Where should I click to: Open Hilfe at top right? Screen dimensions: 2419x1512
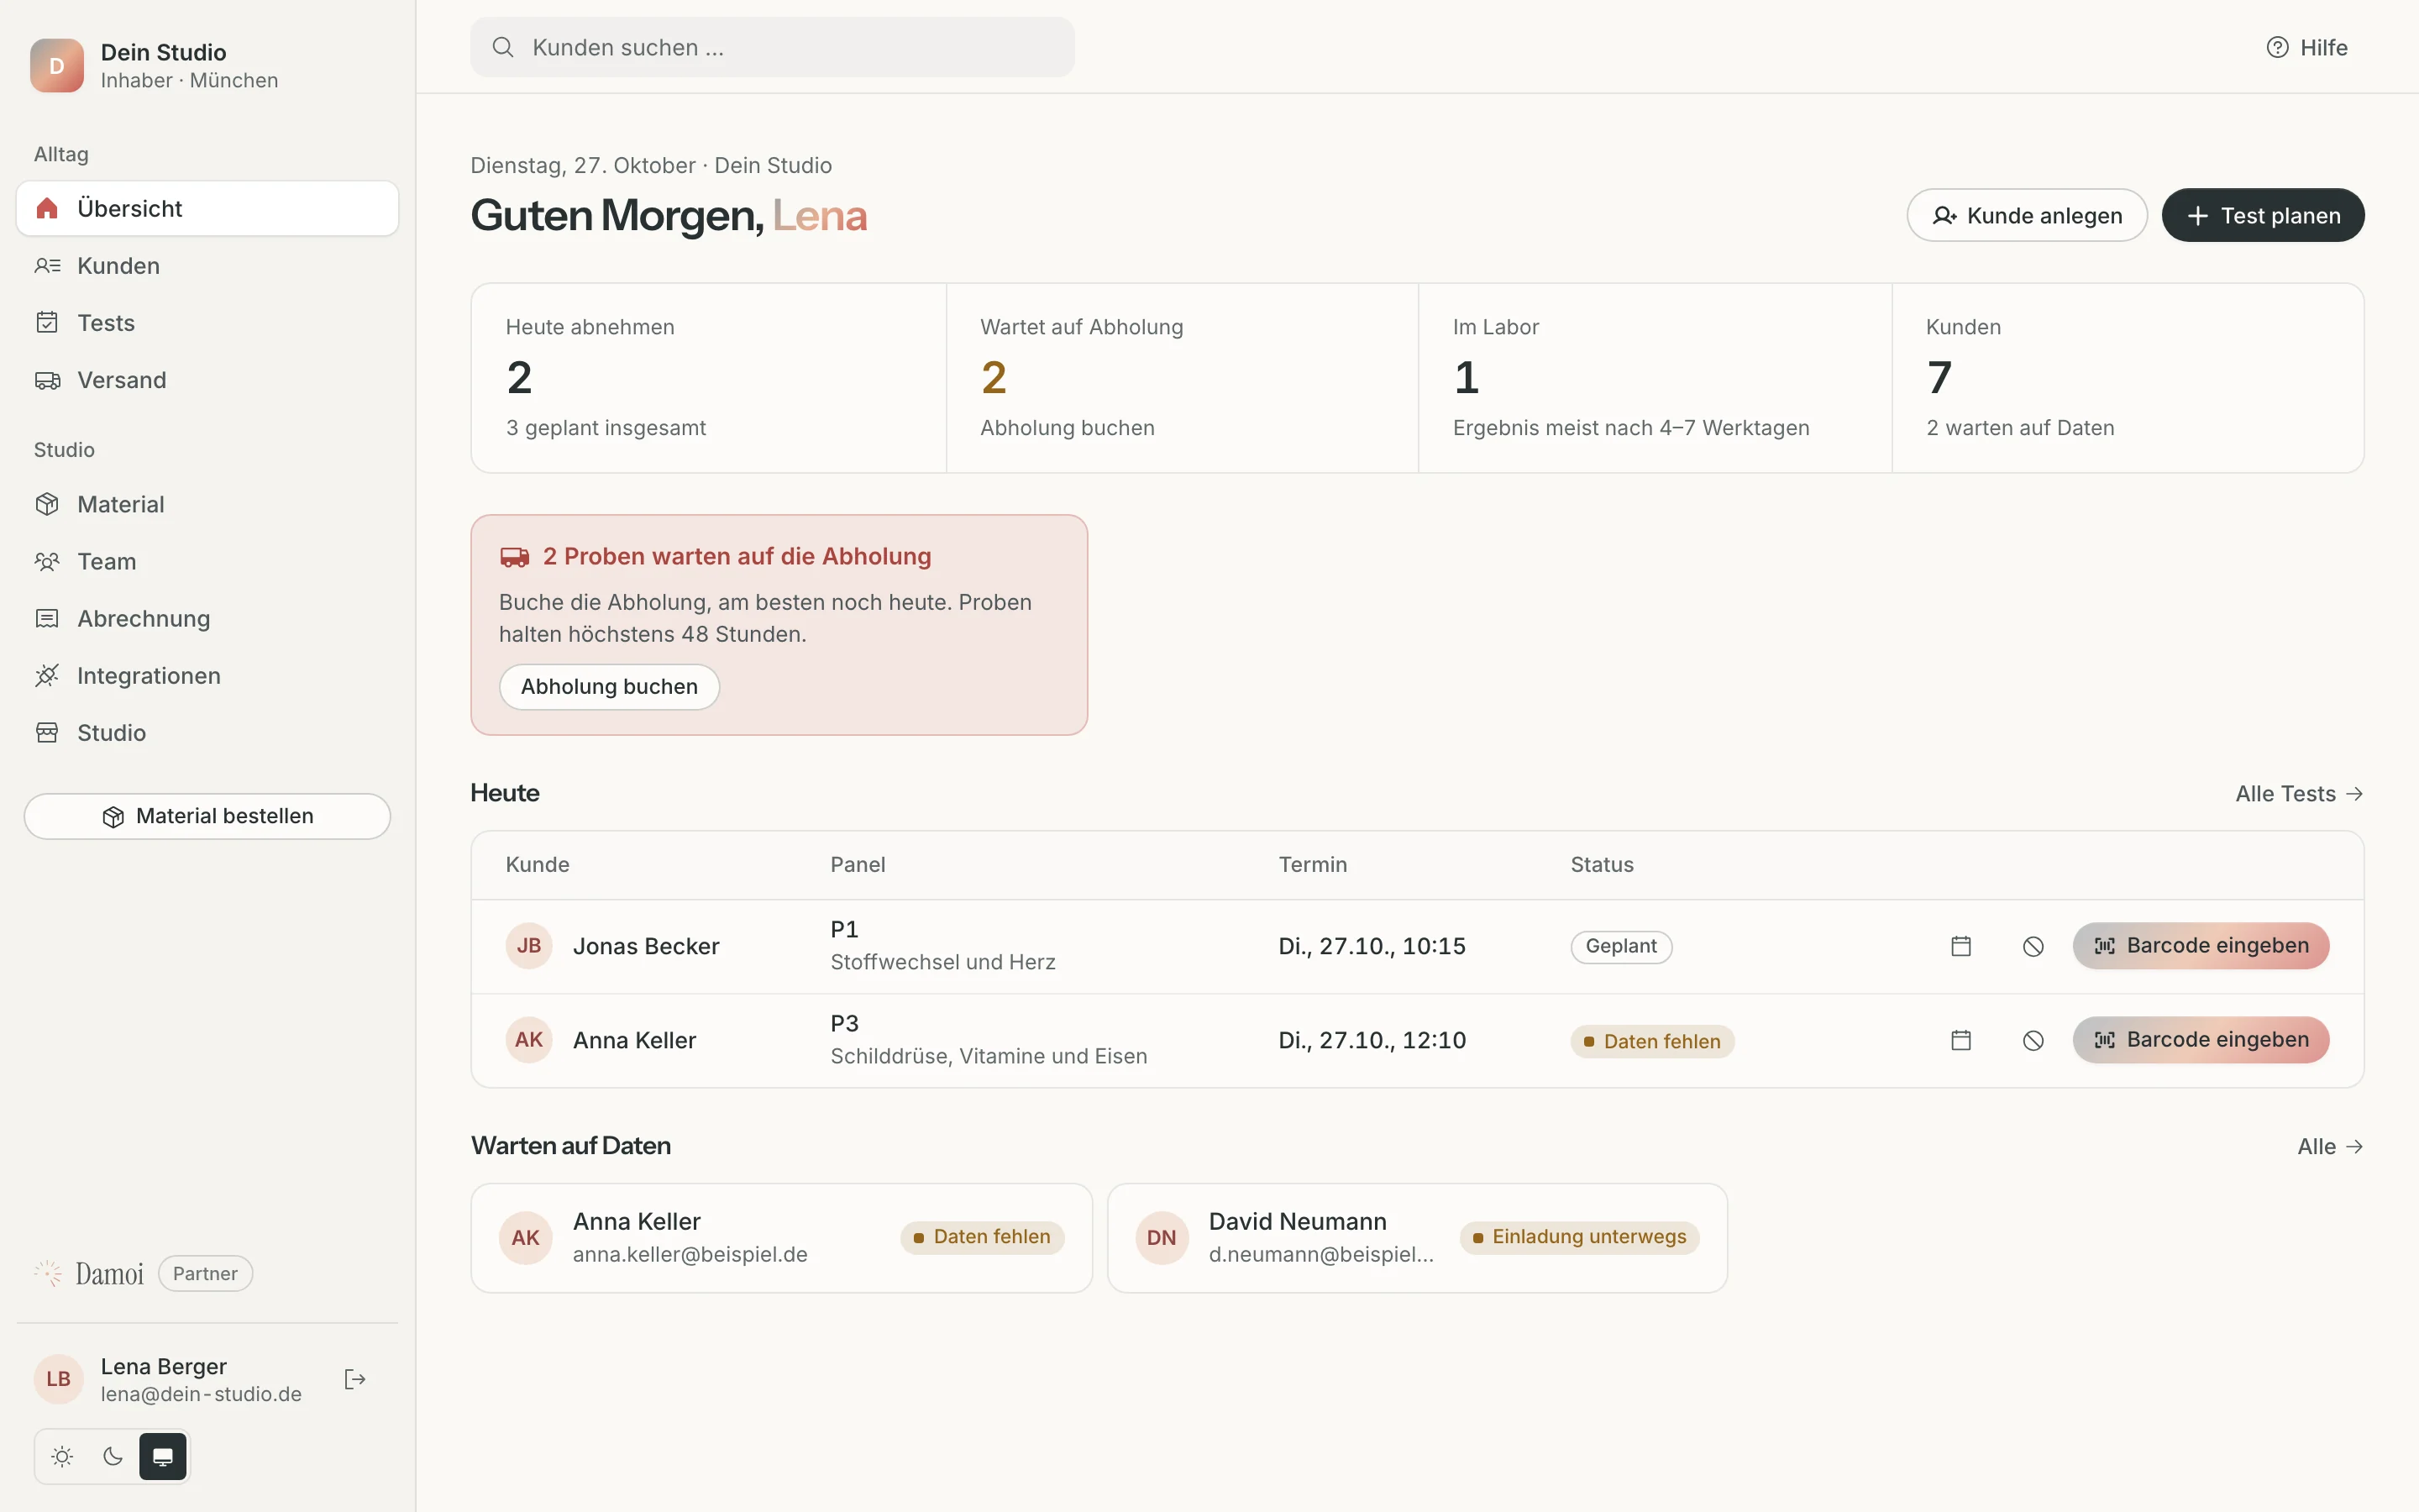[x=2306, y=47]
